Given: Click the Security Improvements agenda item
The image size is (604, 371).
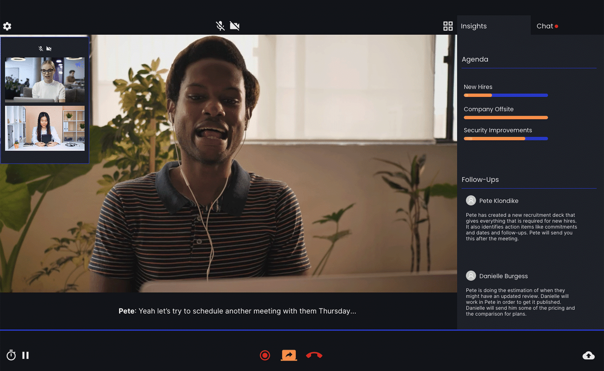Looking at the screenshot, I should click(498, 130).
